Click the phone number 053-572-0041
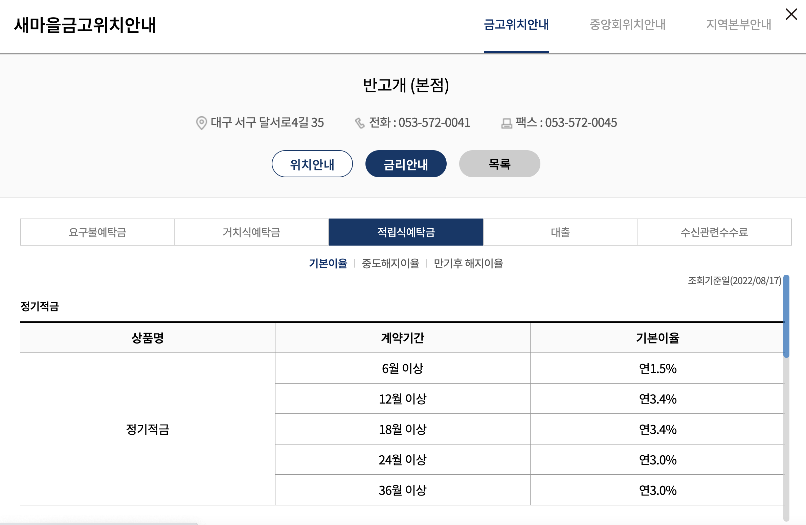Screen dimensions: 806x525 (434, 122)
